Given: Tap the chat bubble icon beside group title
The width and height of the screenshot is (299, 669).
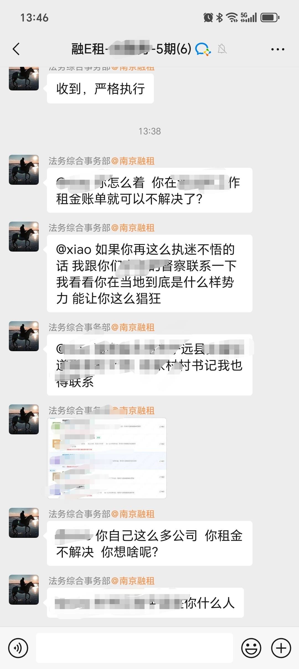Looking at the screenshot, I should (203, 49).
